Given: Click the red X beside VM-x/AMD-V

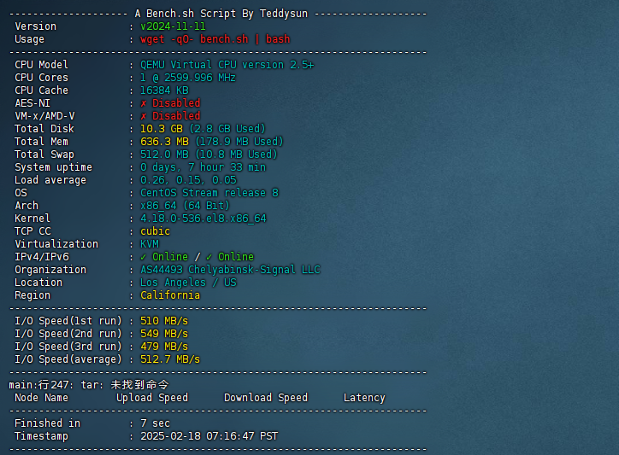Looking at the screenshot, I should click(144, 116).
